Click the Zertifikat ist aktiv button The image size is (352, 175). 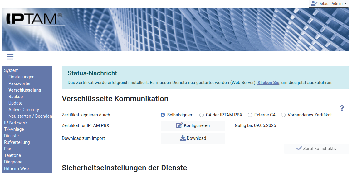click(316, 149)
